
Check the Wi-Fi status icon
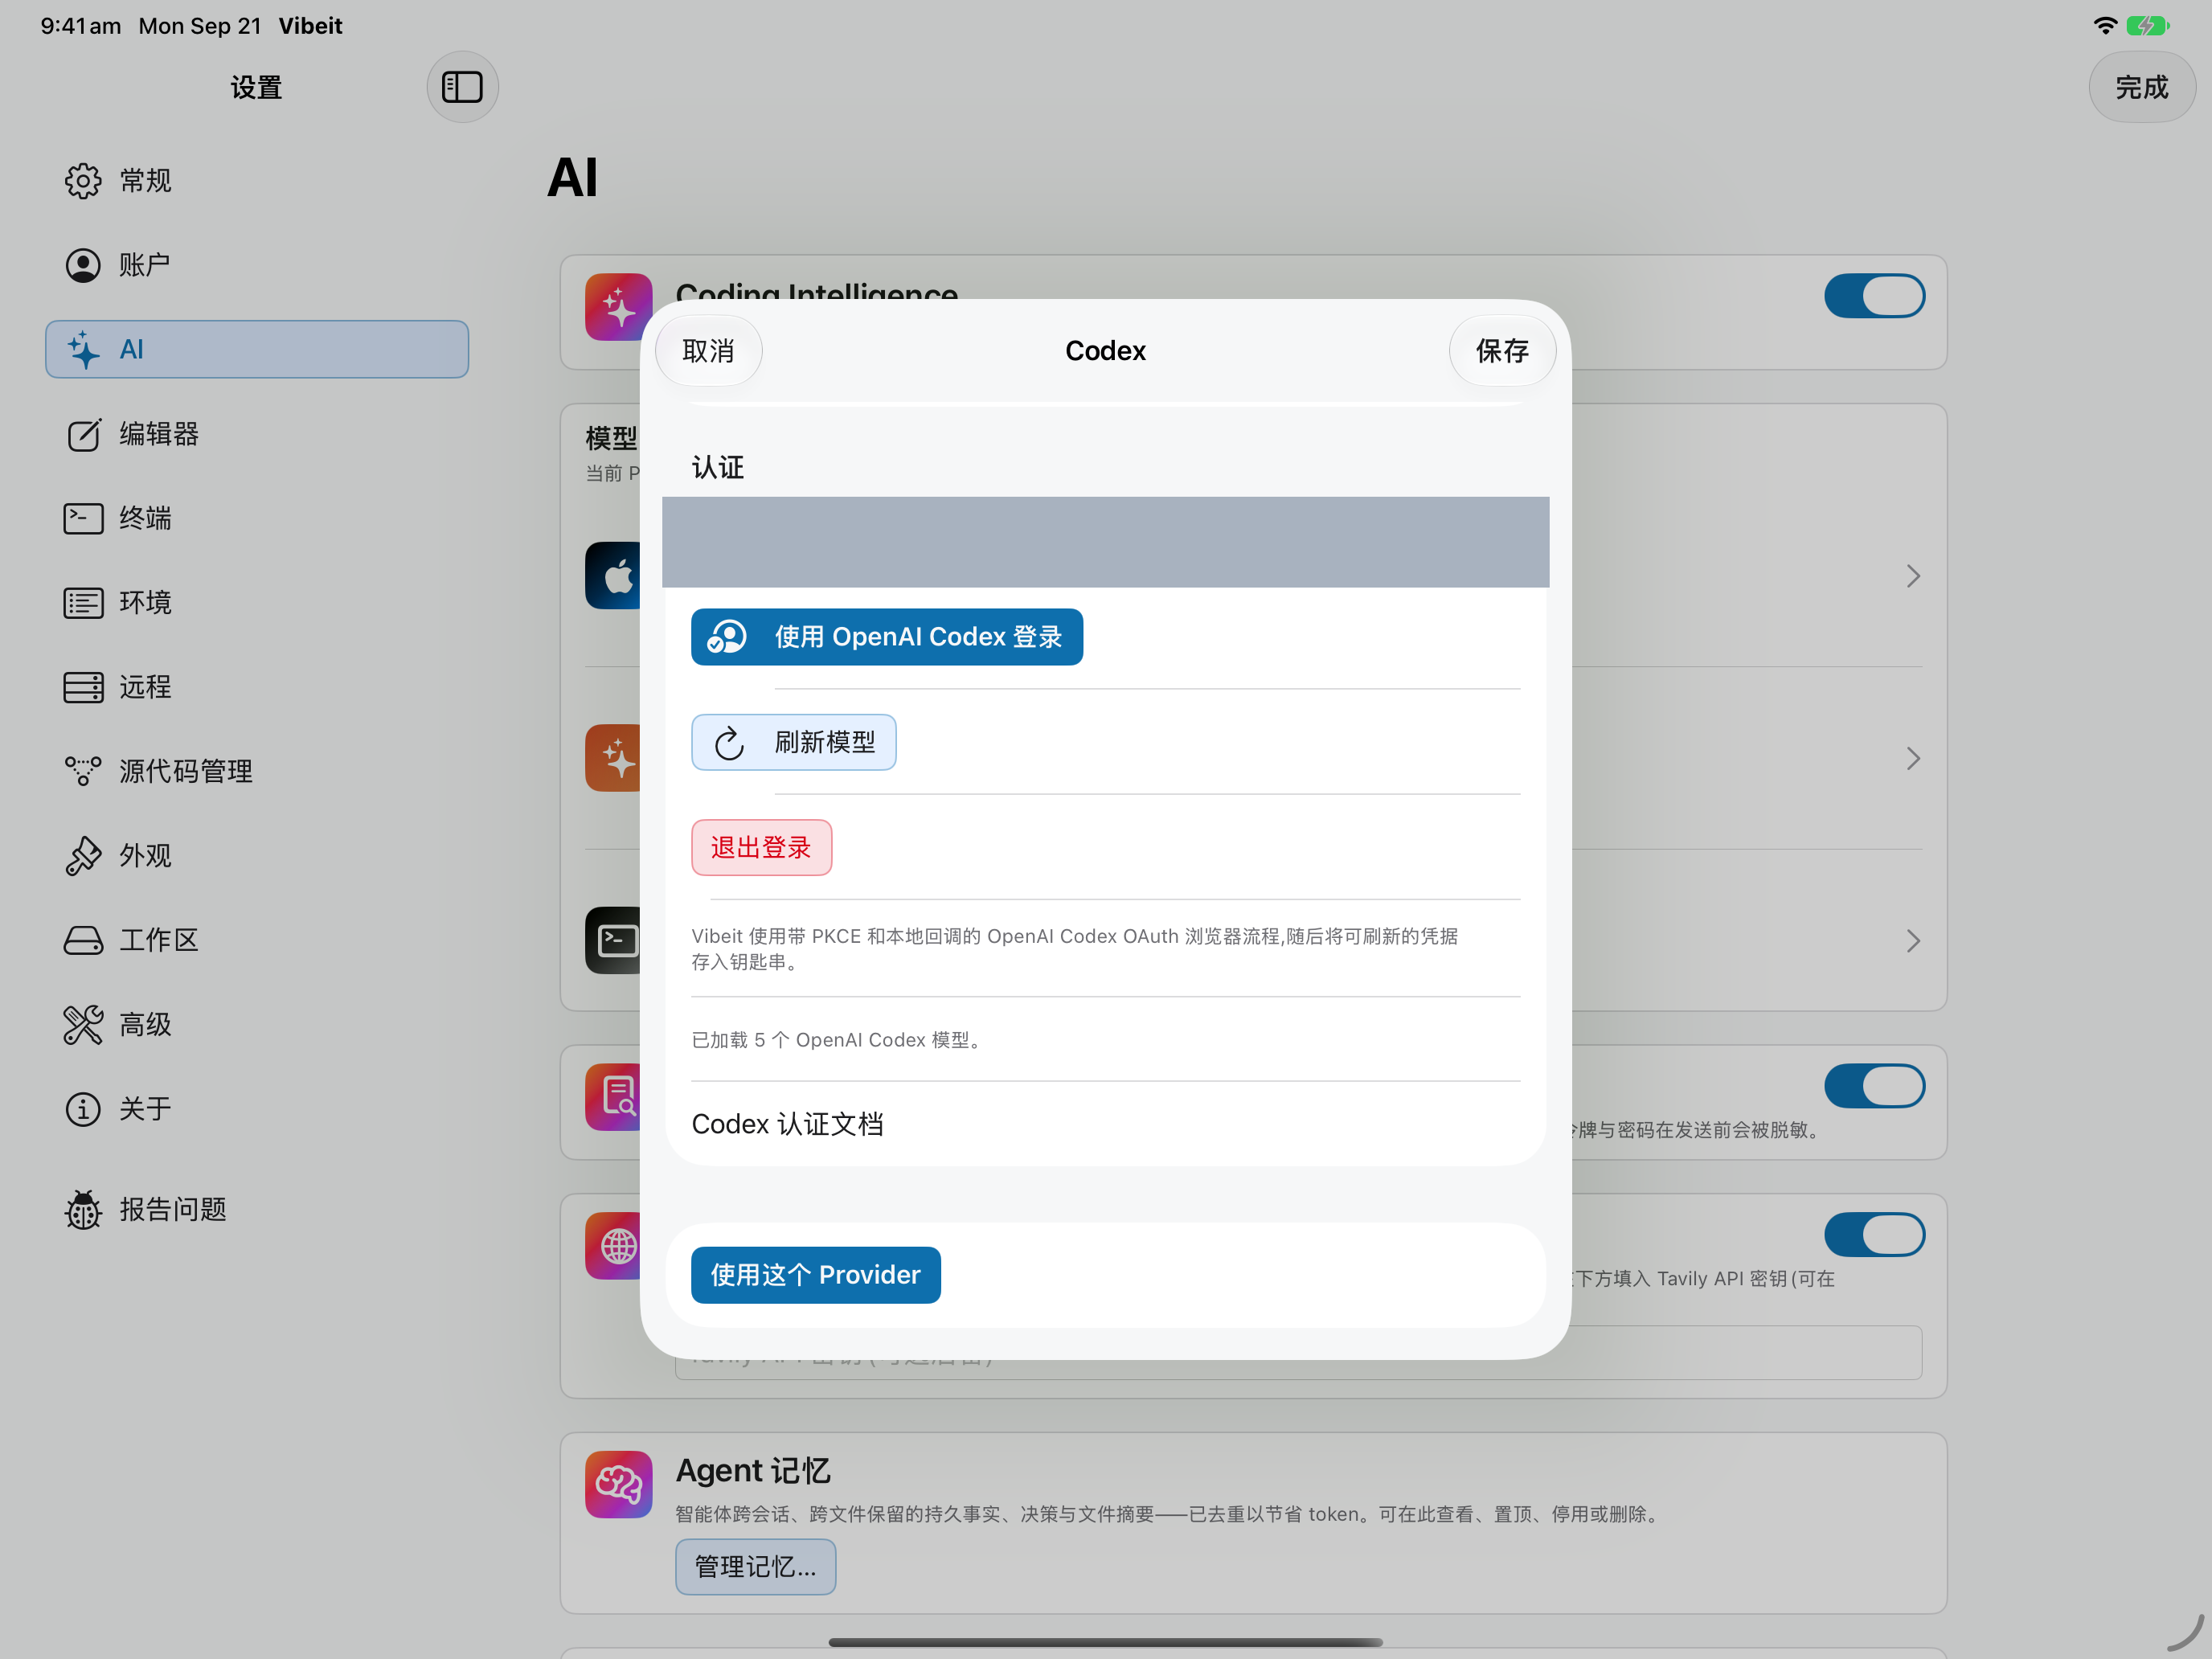(x=2105, y=26)
